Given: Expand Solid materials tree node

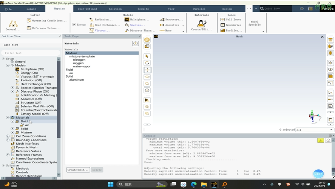Looking at the screenshot, I should (12, 129).
